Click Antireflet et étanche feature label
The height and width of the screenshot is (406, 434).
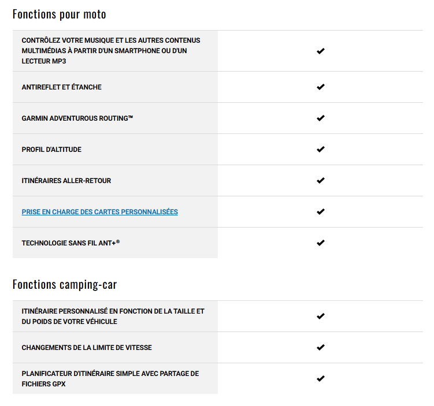[61, 87]
